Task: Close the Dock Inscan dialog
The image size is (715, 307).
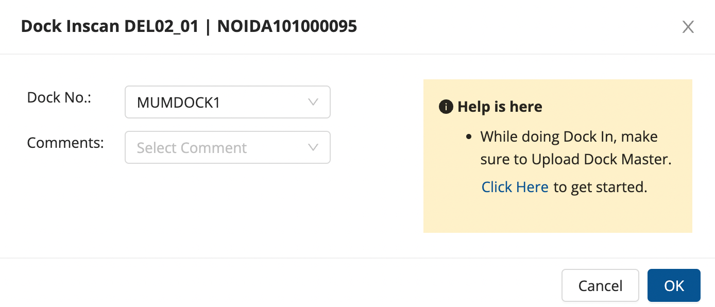Action: (688, 27)
